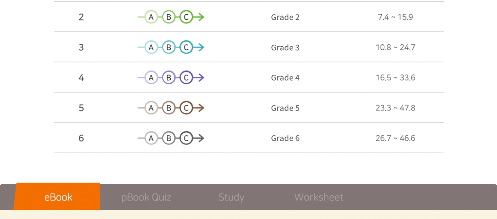Open the Worksheet tab
Image resolution: width=497 pixels, height=219 pixels.
(x=319, y=197)
